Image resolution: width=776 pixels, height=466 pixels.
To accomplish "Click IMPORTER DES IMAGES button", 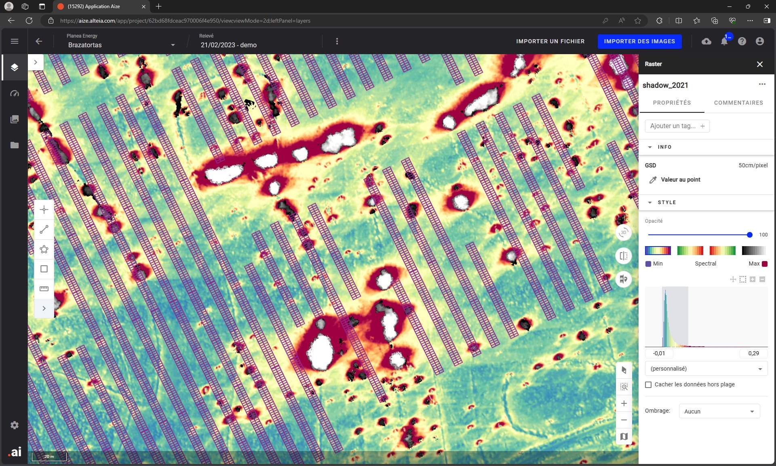I will [x=639, y=41].
